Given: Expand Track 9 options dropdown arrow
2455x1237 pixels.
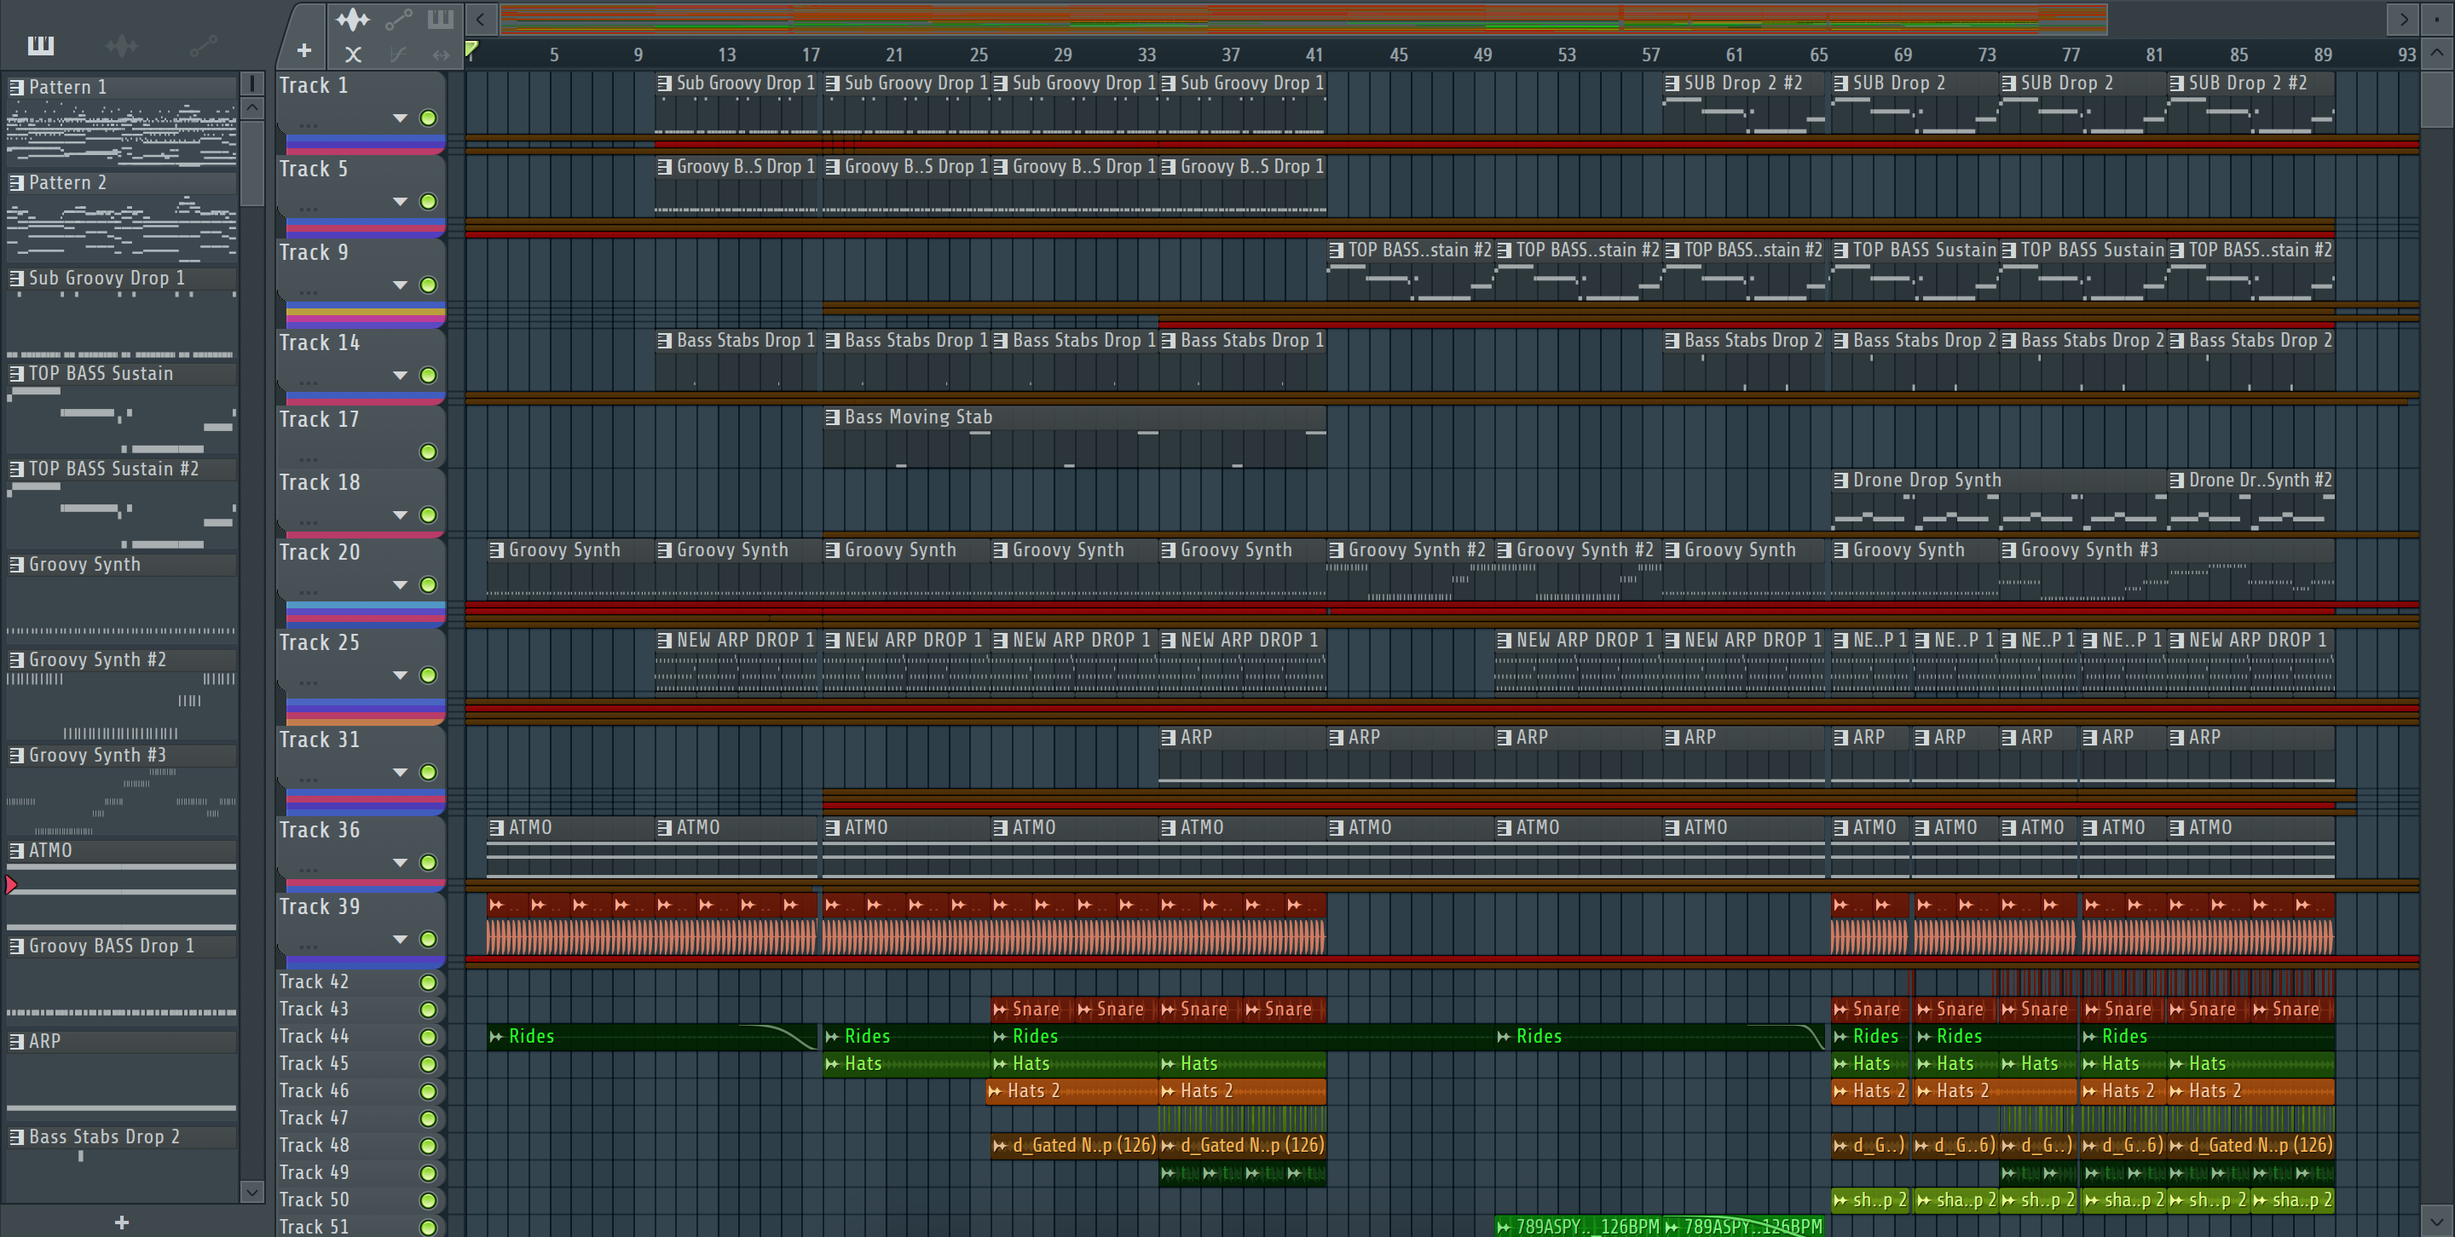Looking at the screenshot, I should [401, 285].
